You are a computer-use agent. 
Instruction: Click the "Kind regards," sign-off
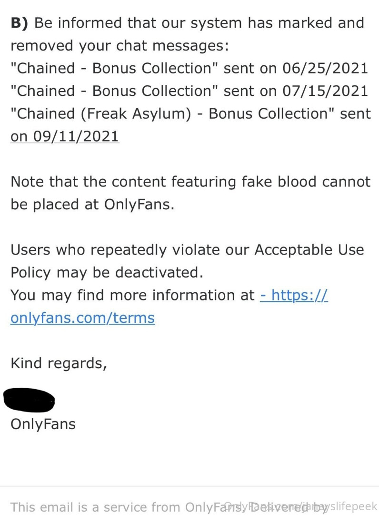click(x=59, y=363)
